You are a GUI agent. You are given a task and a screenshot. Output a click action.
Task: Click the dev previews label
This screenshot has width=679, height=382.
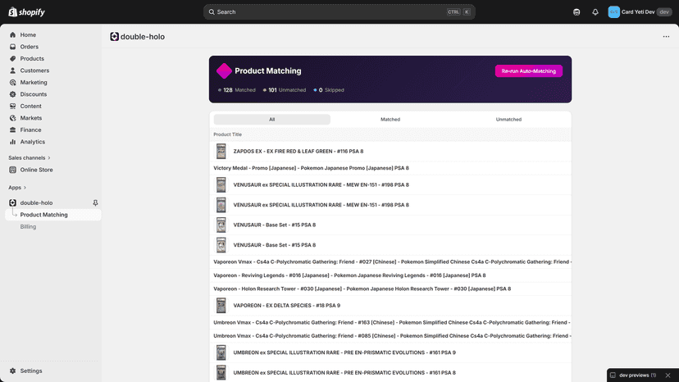[x=634, y=375]
